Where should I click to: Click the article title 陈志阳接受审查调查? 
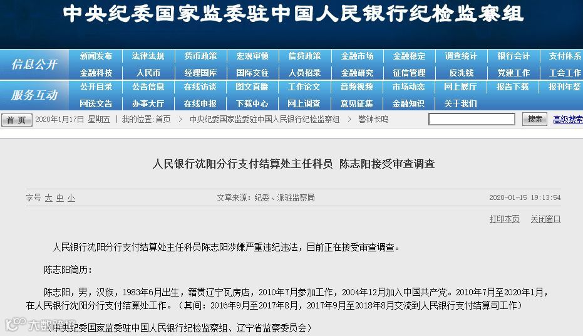tap(387, 164)
